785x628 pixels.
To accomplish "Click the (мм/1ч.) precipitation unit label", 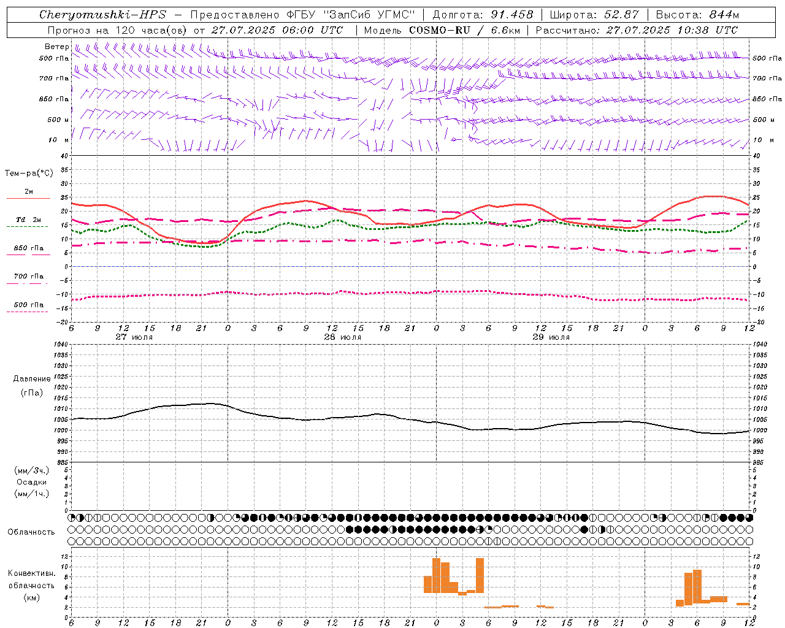I will pyautogui.click(x=31, y=494).
